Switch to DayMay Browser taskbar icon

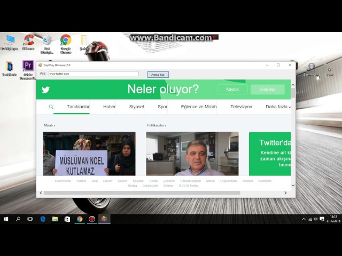(x=104, y=219)
